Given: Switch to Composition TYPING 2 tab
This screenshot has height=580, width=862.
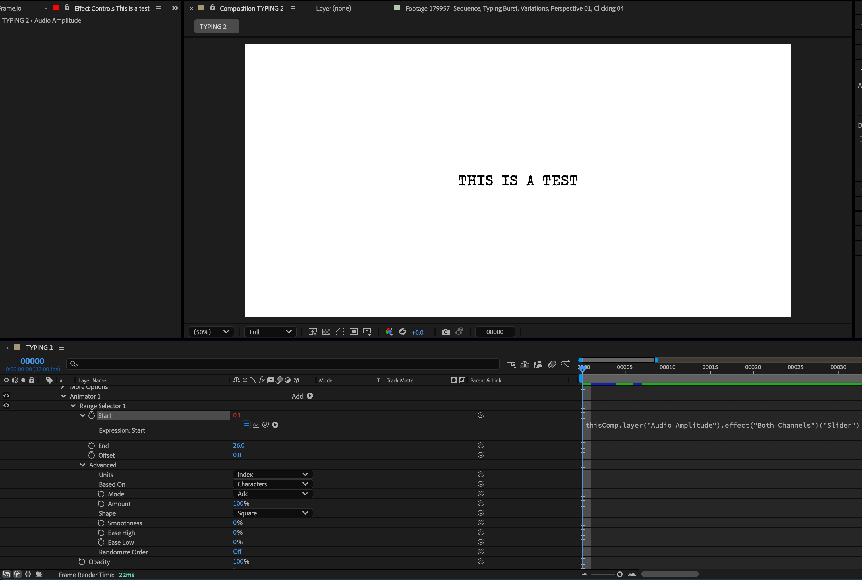Looking at the screenshot, I should [x=251, y=8].
